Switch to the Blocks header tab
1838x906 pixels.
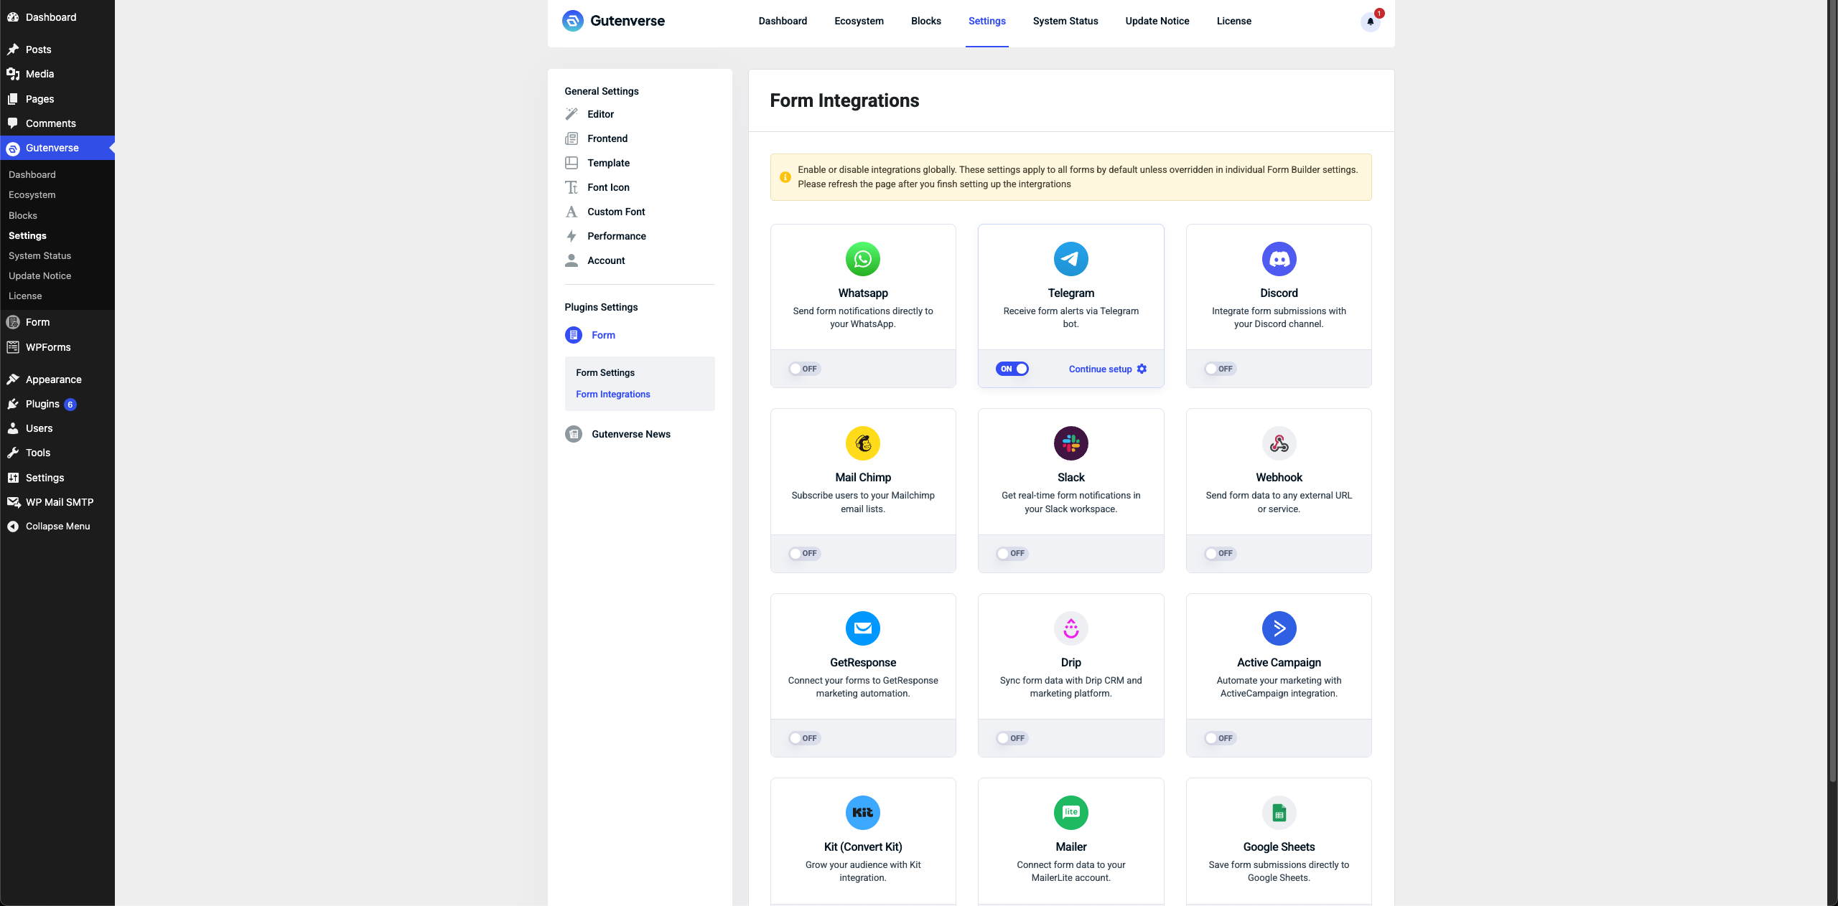click(925, 22)
